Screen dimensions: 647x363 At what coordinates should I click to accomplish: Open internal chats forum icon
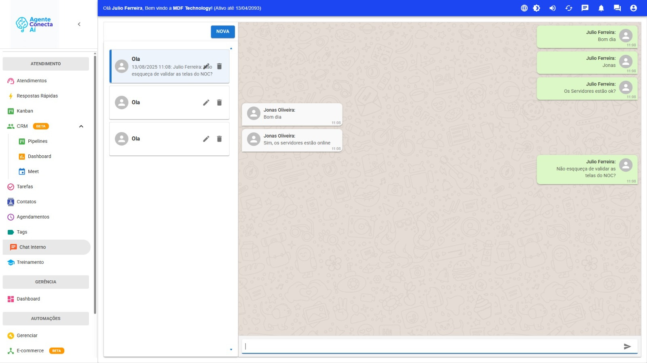617,8
